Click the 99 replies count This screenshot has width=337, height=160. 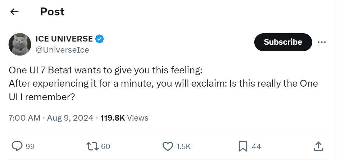coord(30,146)
